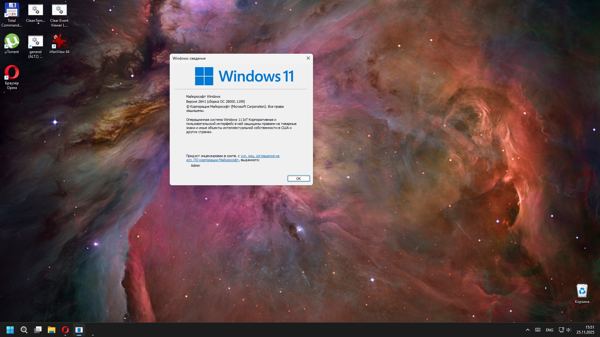Select the CleanTemp desktop shortcut
The height and width of the screenshot is (337, 600).
(x=35, y=13)
